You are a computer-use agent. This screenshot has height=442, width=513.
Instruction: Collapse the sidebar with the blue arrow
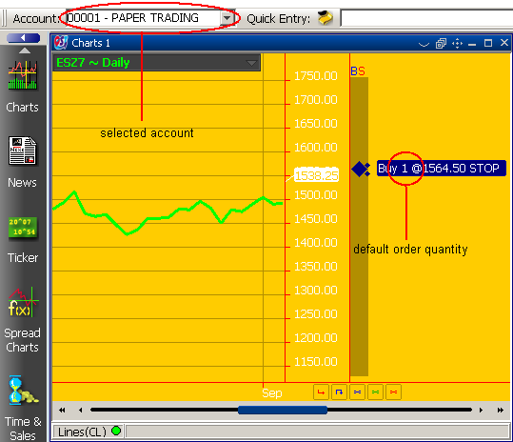23,38
